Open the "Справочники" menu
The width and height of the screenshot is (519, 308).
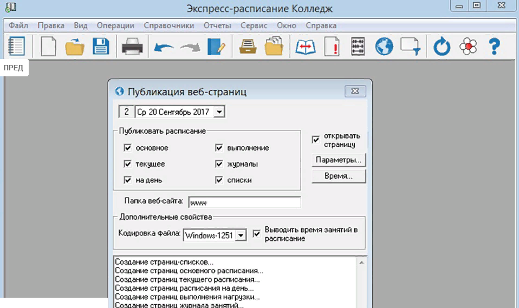click(x=168, y=25)
